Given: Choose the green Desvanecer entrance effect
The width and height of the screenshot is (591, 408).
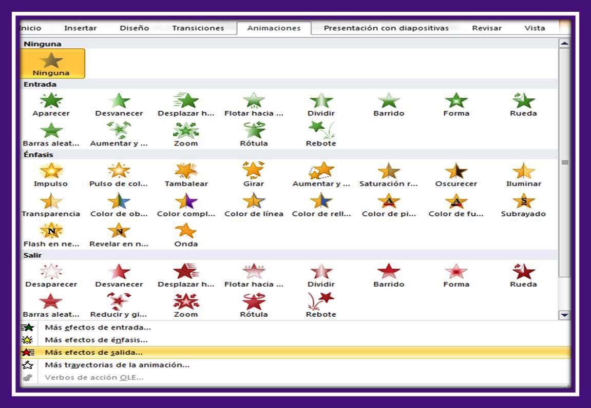Looking at the screenshot, I should [x=119, y=104].
